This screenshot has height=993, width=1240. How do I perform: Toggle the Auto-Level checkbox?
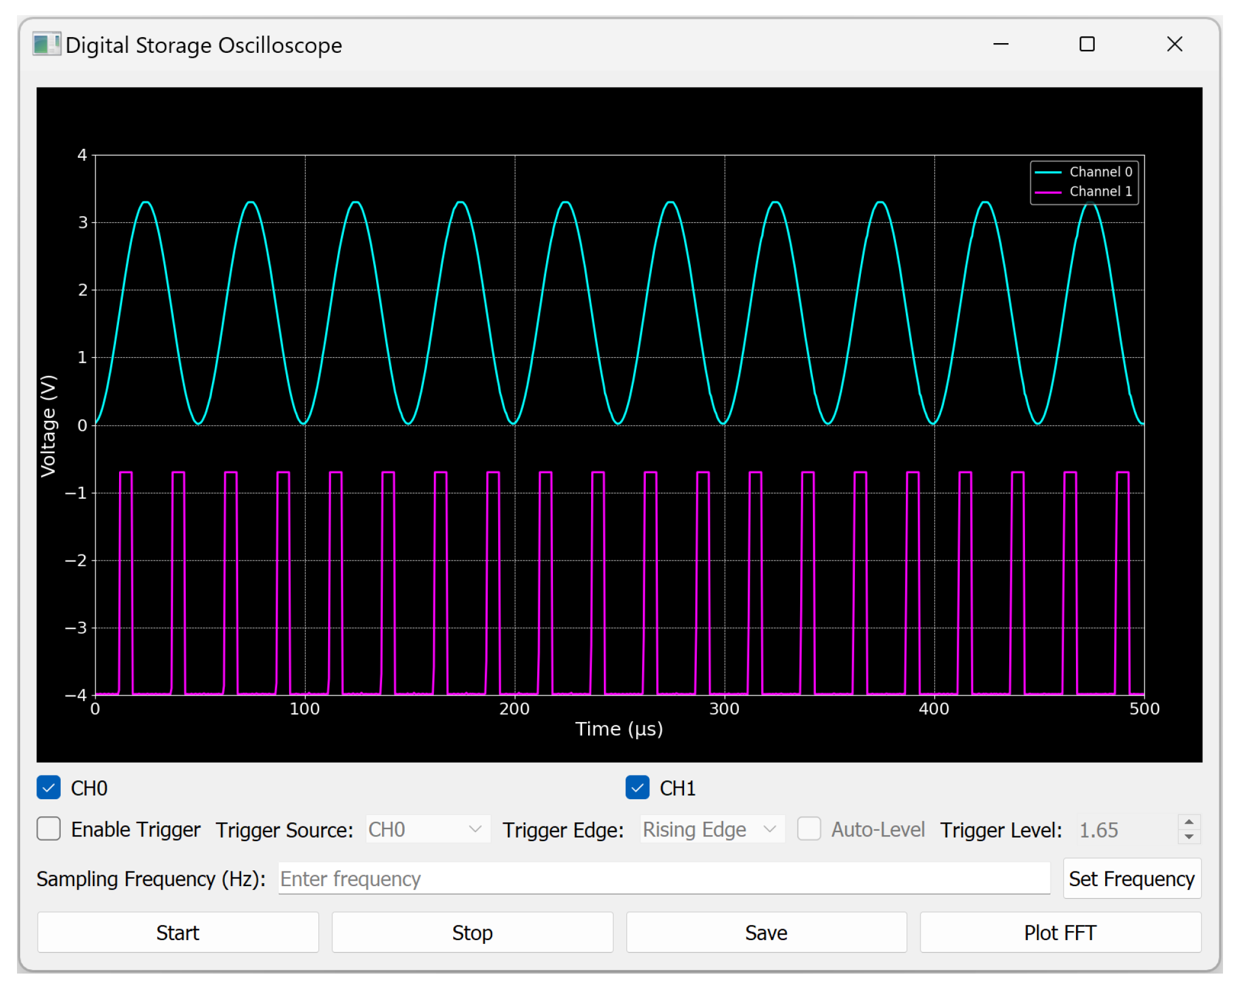pyautogui.click(x=809, y=829)
